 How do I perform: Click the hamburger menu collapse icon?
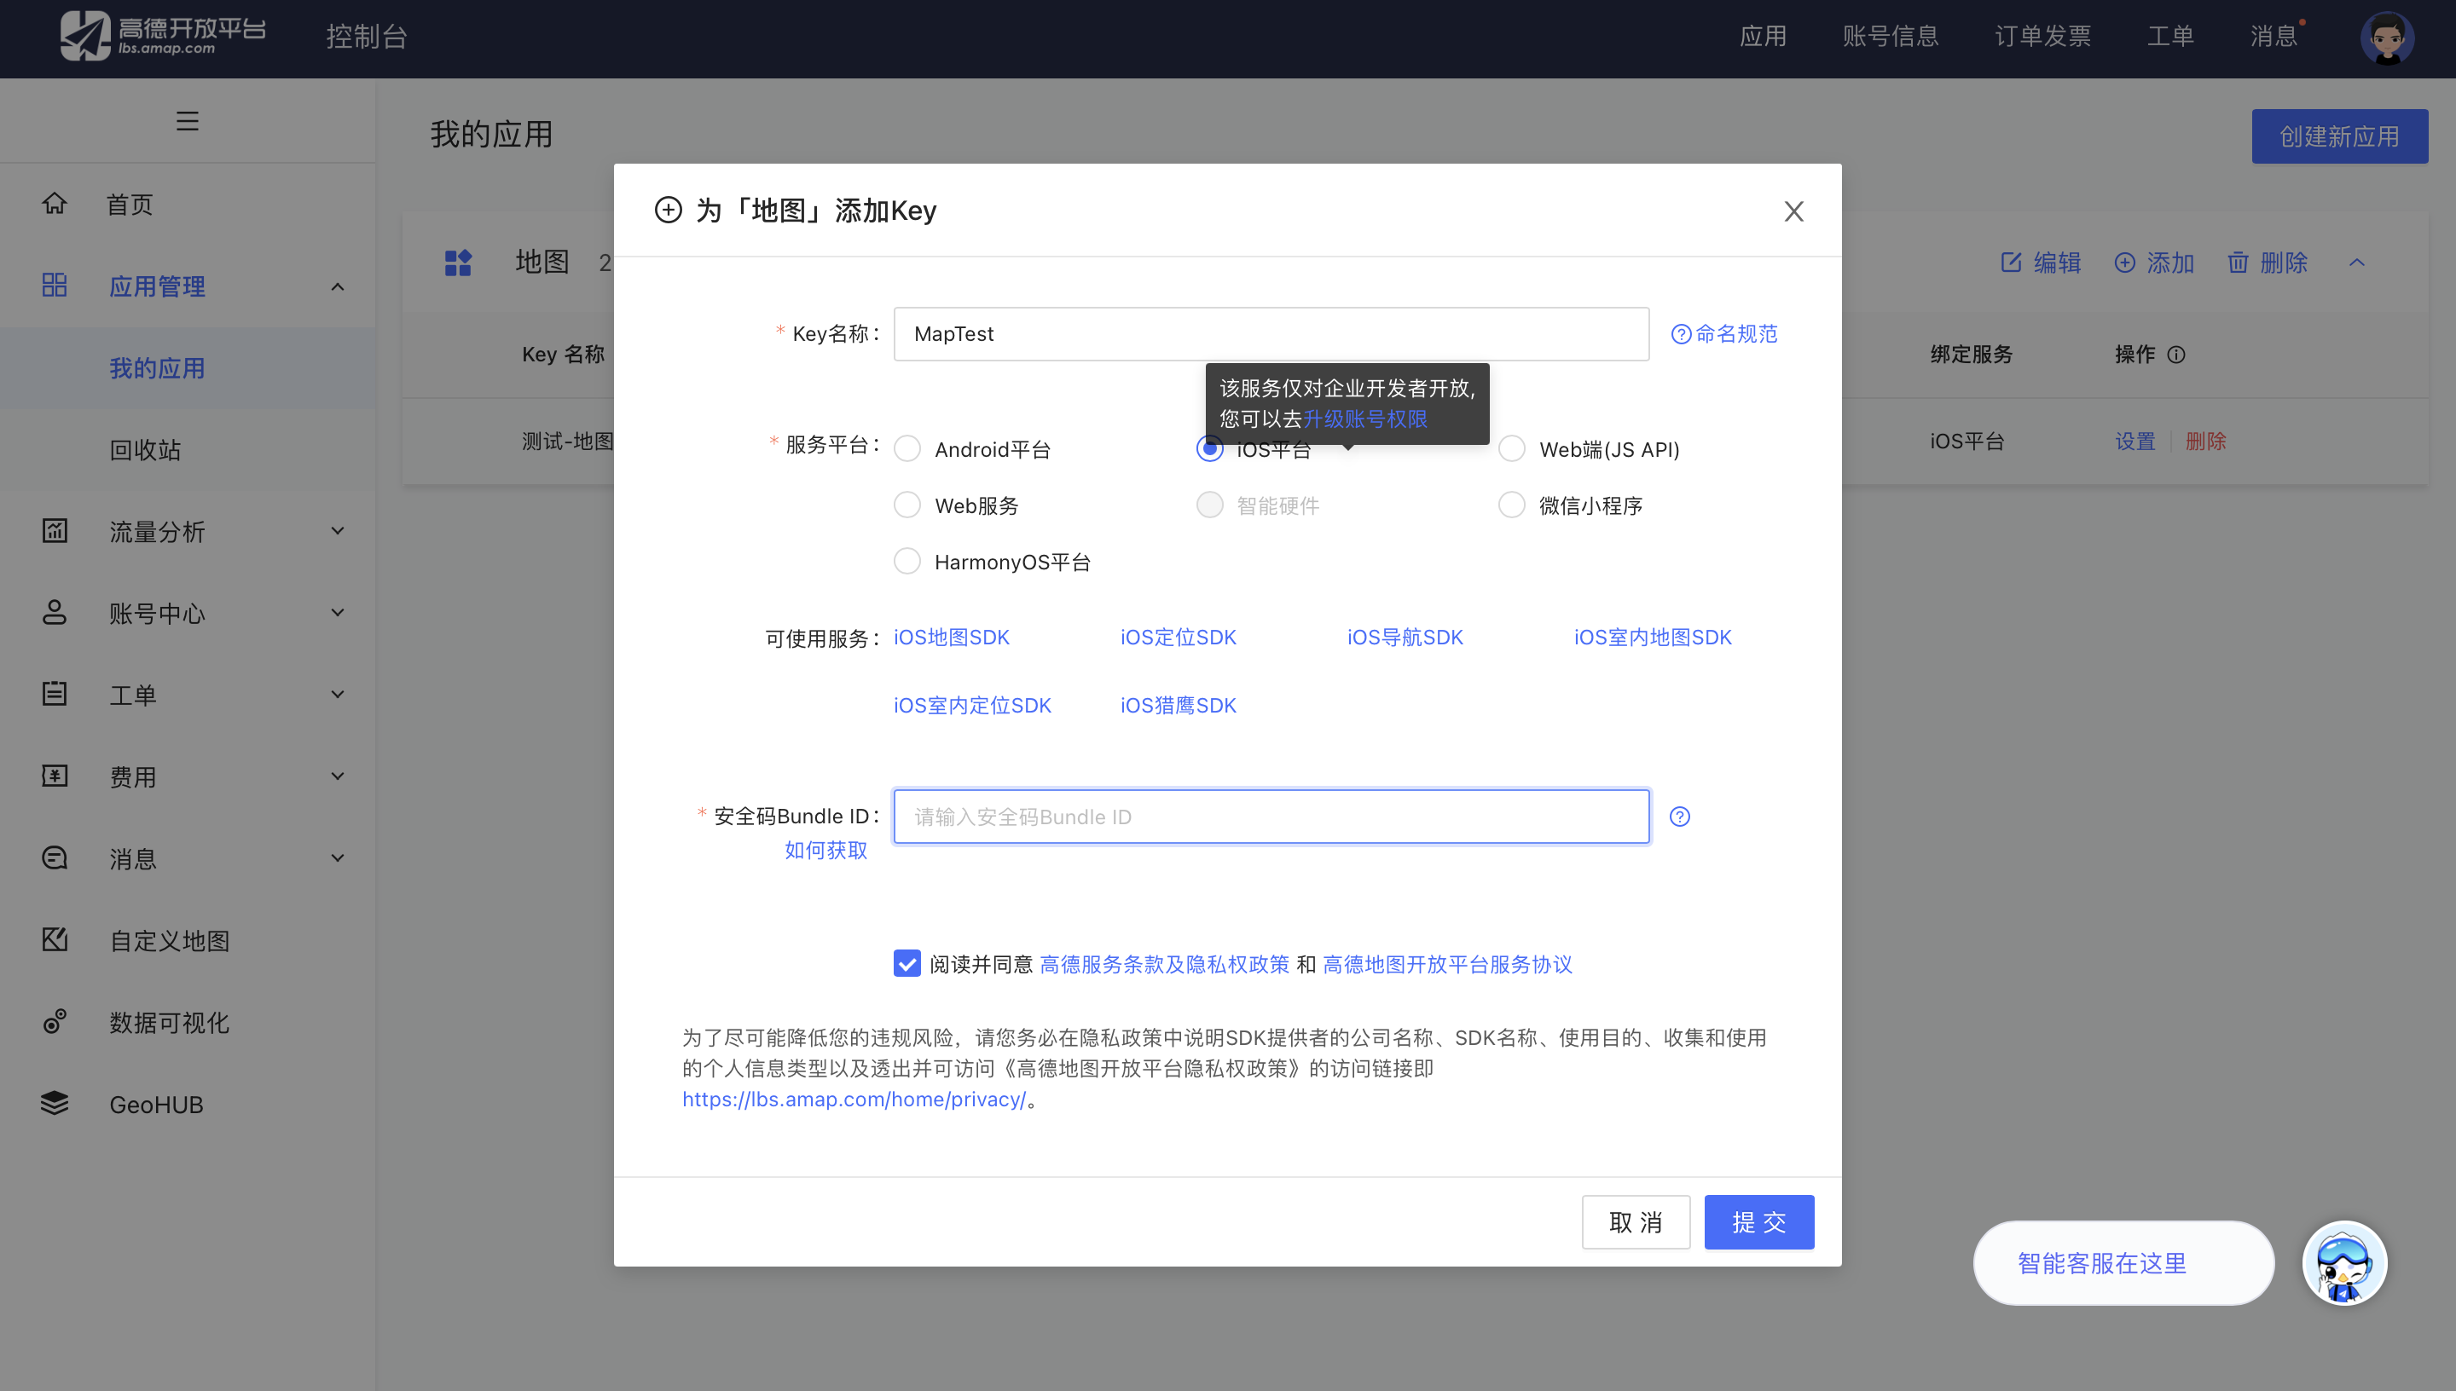click(188, 121)
